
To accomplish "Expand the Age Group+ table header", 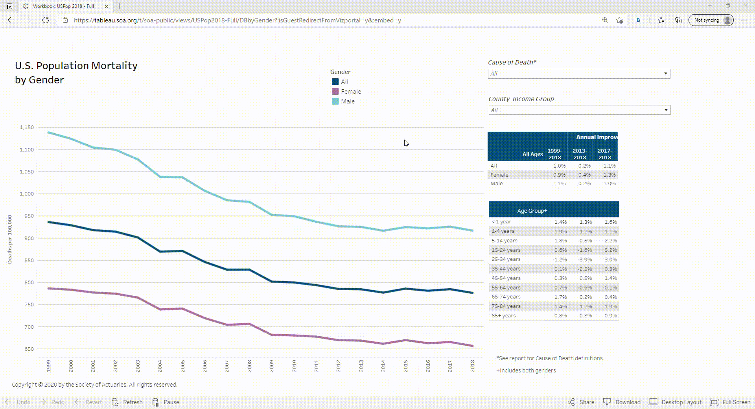I will [x=532, y=210].
